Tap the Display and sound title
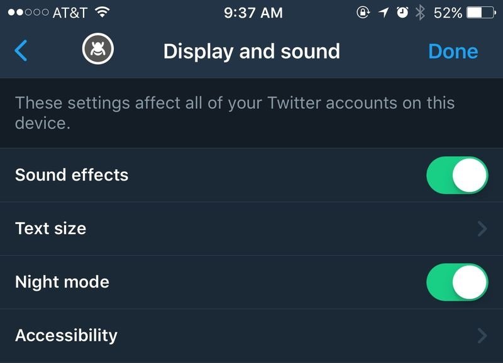Image resolution: width=503 pixels, height=363 pixels. [x=251, y=51]
